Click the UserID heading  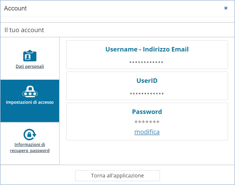point(147,80)
